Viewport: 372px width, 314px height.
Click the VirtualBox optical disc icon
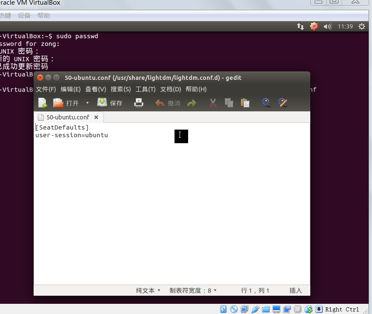coord(234,309)
